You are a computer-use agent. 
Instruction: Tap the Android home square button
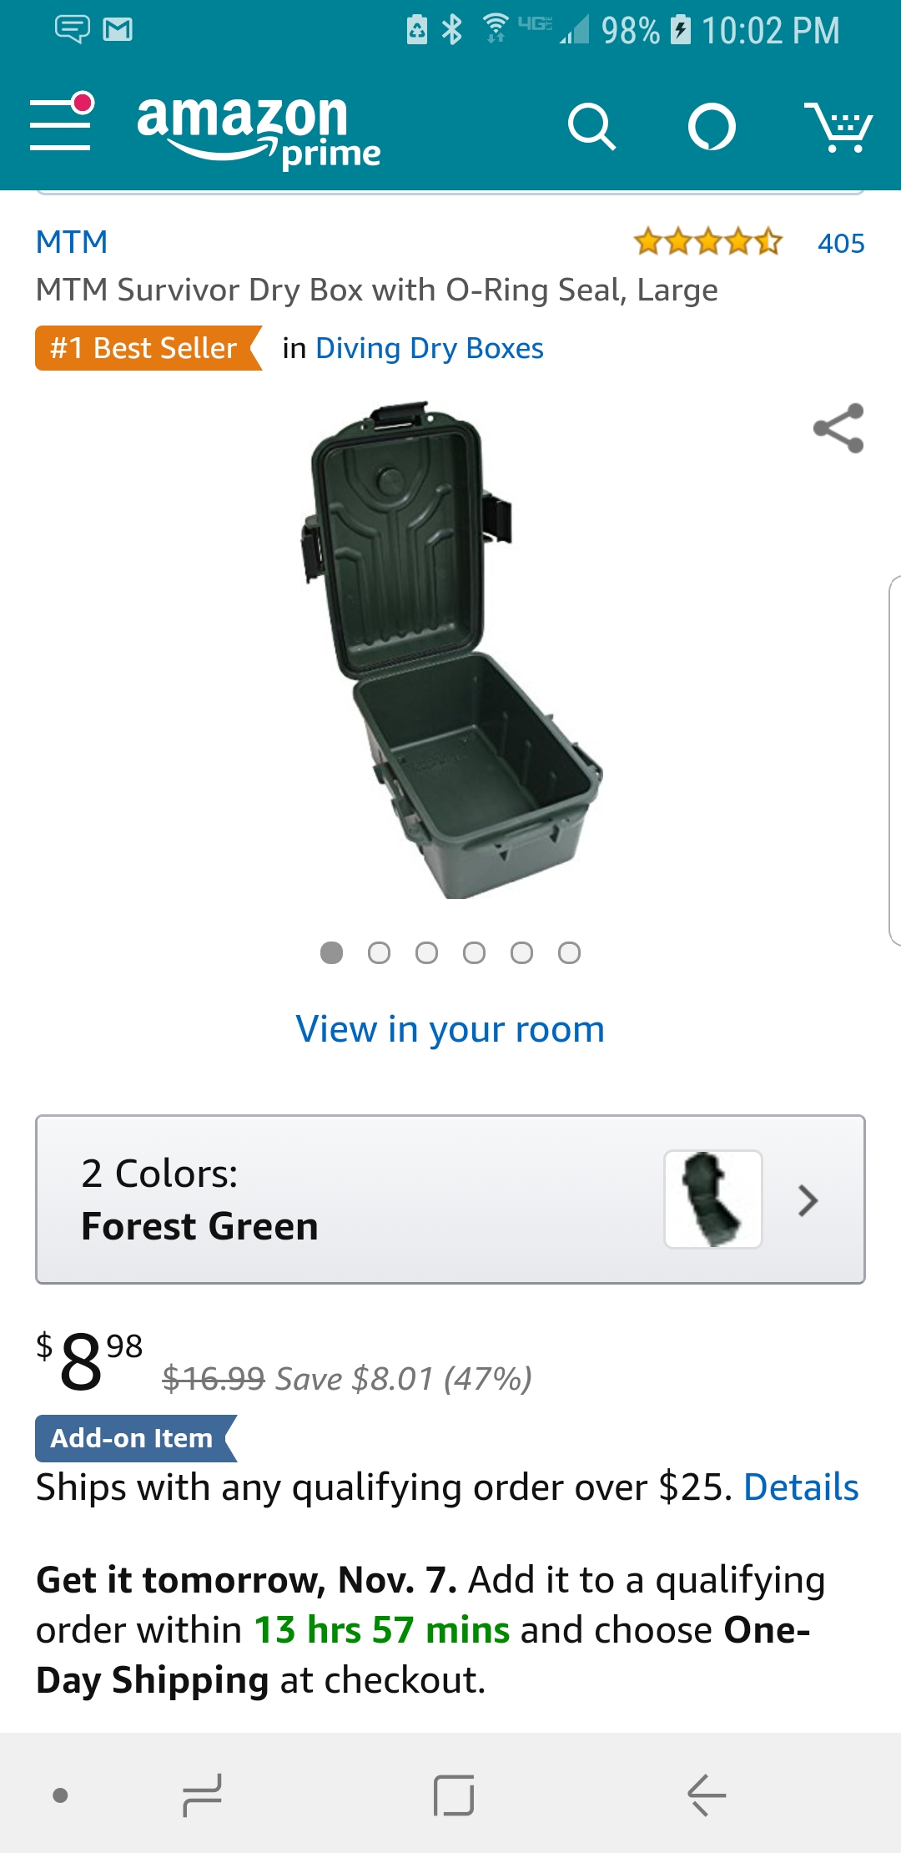point(454,1795)
